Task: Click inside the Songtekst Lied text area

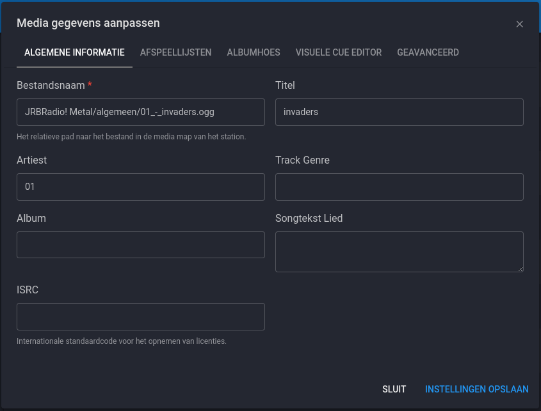Action: [399, 251]
